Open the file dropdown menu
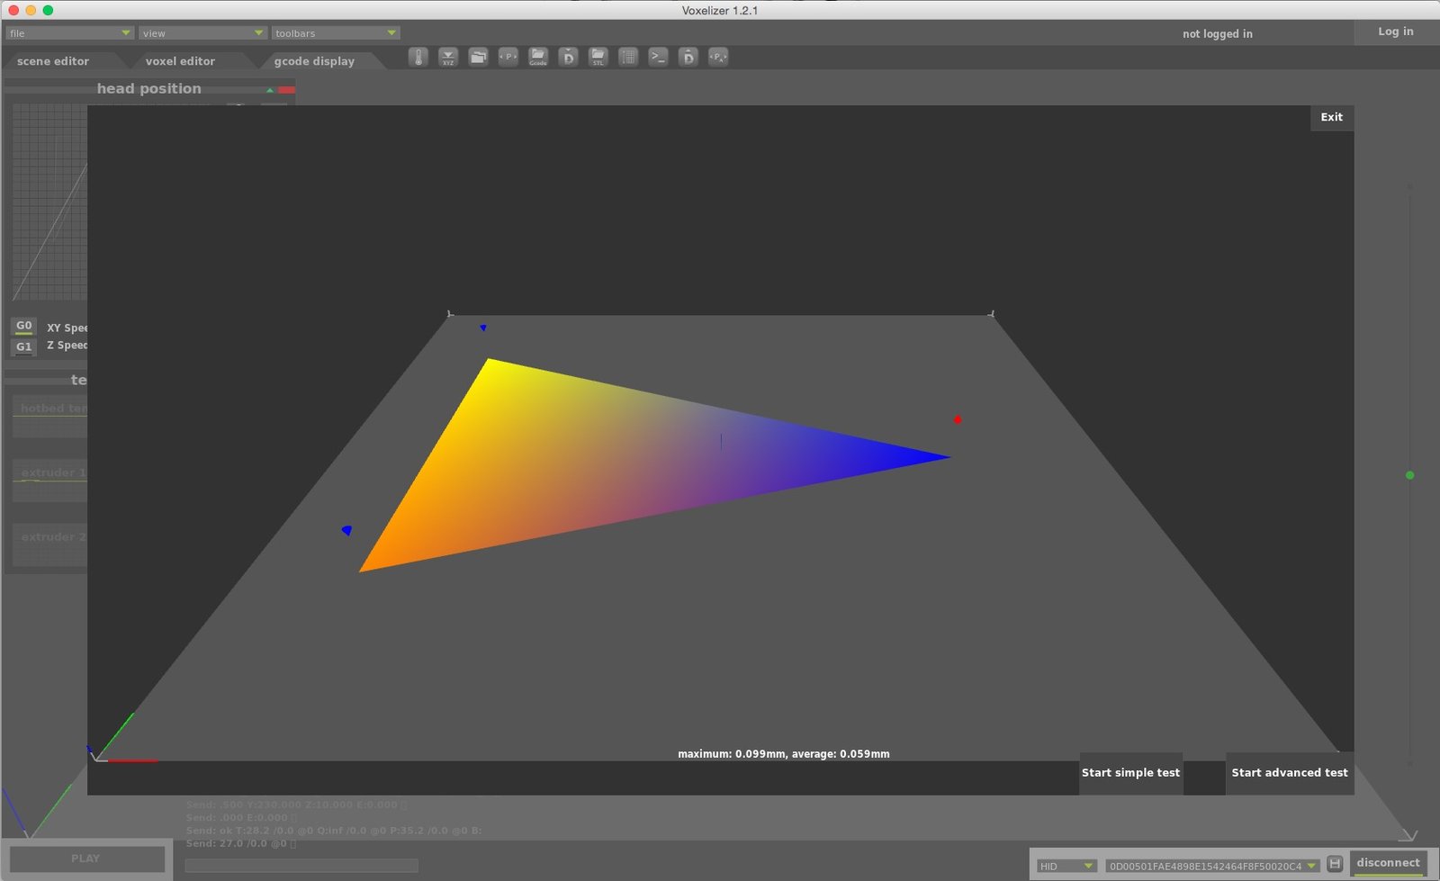Image resolution: width=1440 pixels, height=881 pixels. 69,33
